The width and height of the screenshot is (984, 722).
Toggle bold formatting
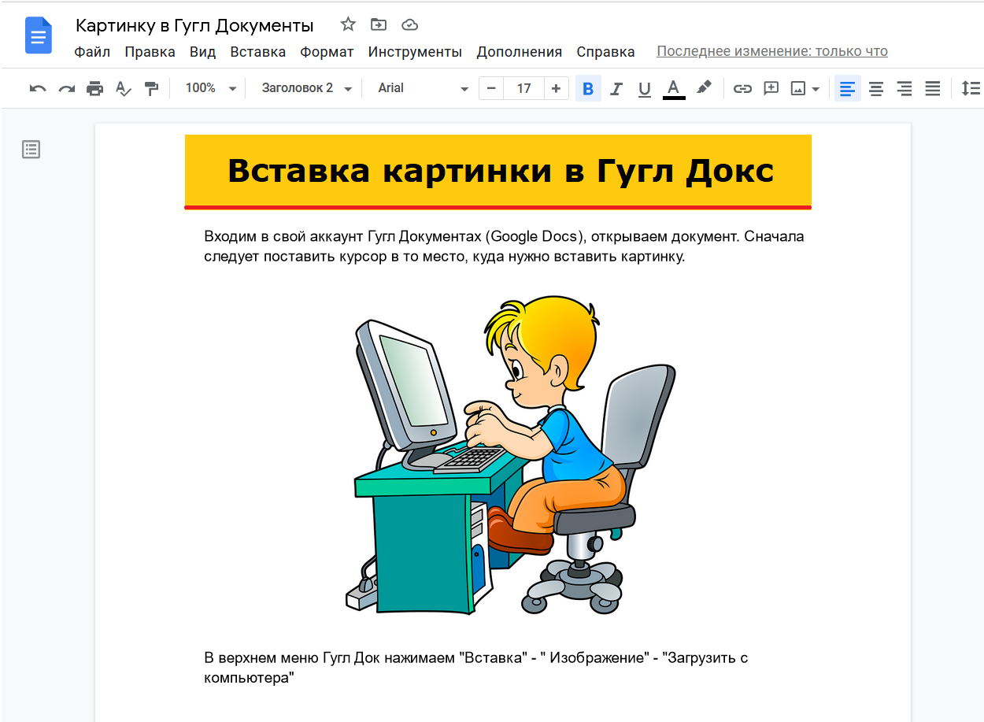[x=588, y=88]
